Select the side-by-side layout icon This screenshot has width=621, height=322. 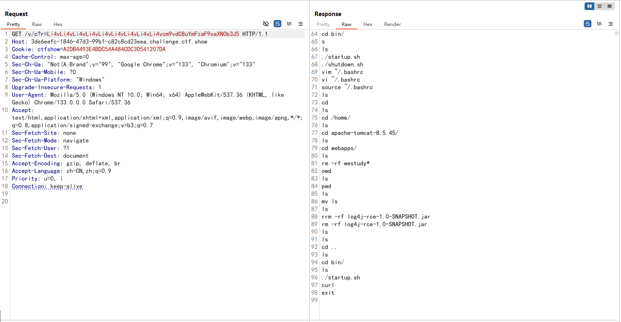pos(589,6)
